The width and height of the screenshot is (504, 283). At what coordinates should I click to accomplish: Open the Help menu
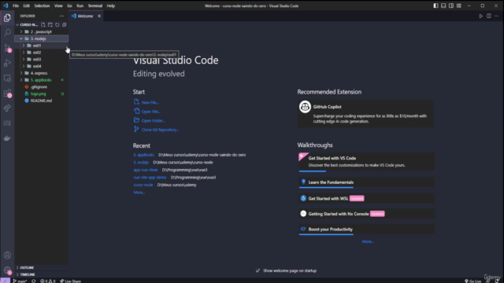tap(111, 6)
